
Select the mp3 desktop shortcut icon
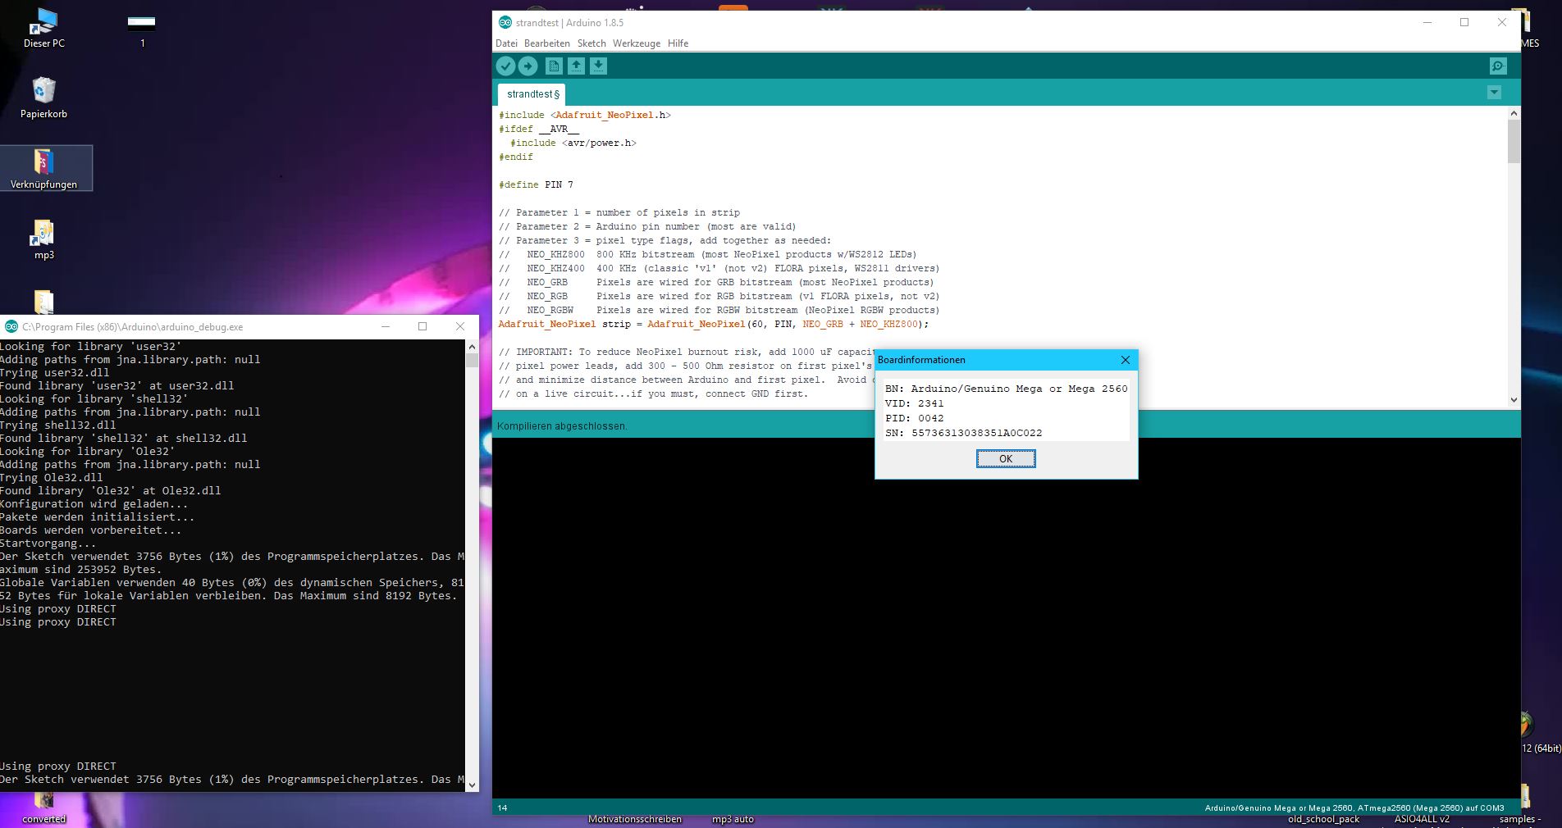point(44,239)
